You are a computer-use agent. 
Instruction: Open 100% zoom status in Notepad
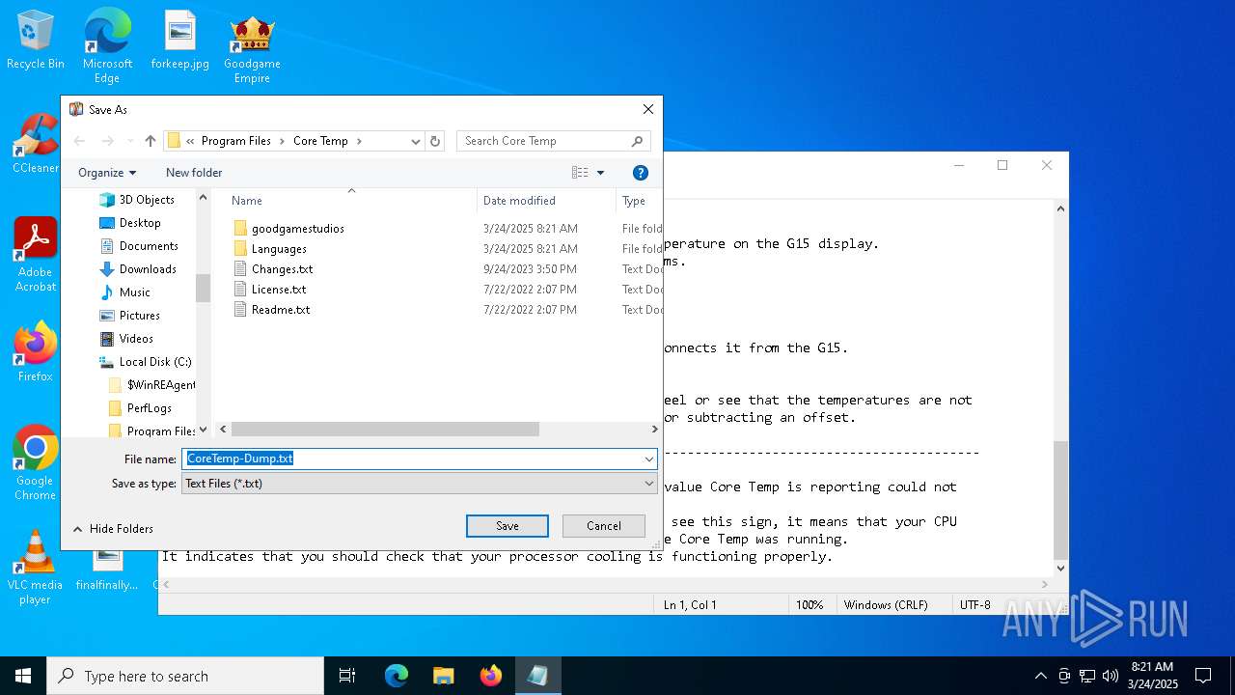click(810, 605)
